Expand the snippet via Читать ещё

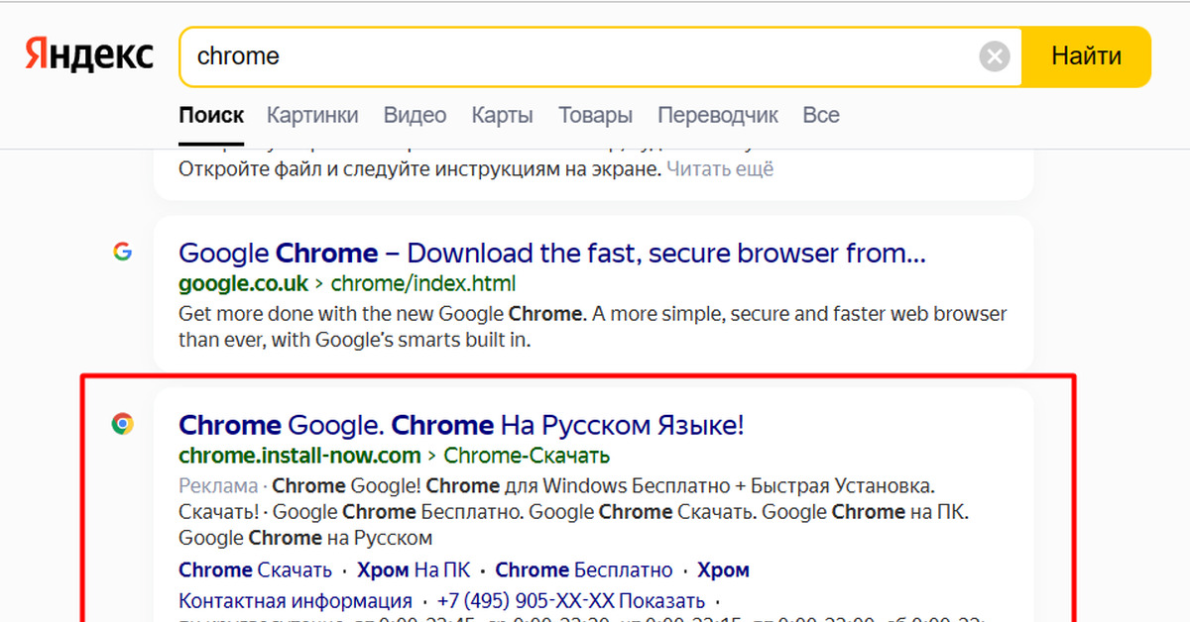click(720, 168)
